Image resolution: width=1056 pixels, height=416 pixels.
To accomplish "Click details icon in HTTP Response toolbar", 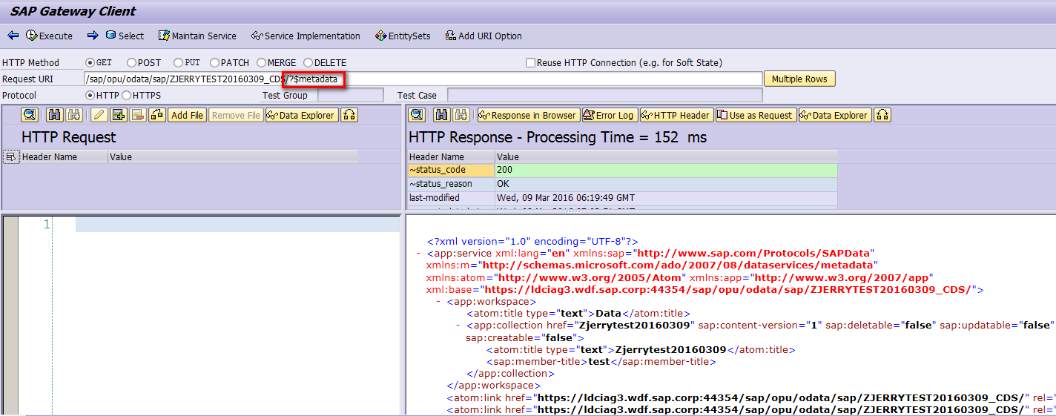I will (x=417, y=115).
